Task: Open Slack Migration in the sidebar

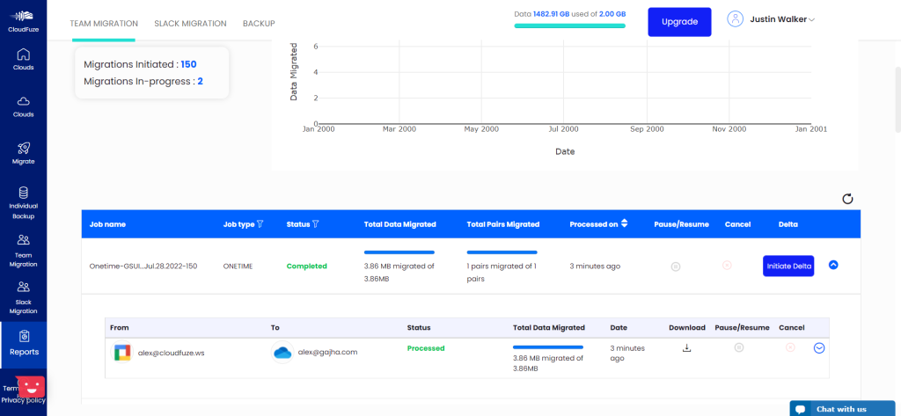Action: click(x=24, y=297)
